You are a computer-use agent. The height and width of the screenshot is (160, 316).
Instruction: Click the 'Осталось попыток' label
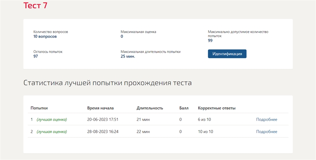pyautogui.click(x=48, y=52)
